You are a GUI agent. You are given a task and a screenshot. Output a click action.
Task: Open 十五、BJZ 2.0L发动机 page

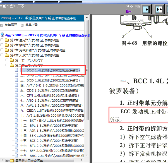(x=49, y=141)
